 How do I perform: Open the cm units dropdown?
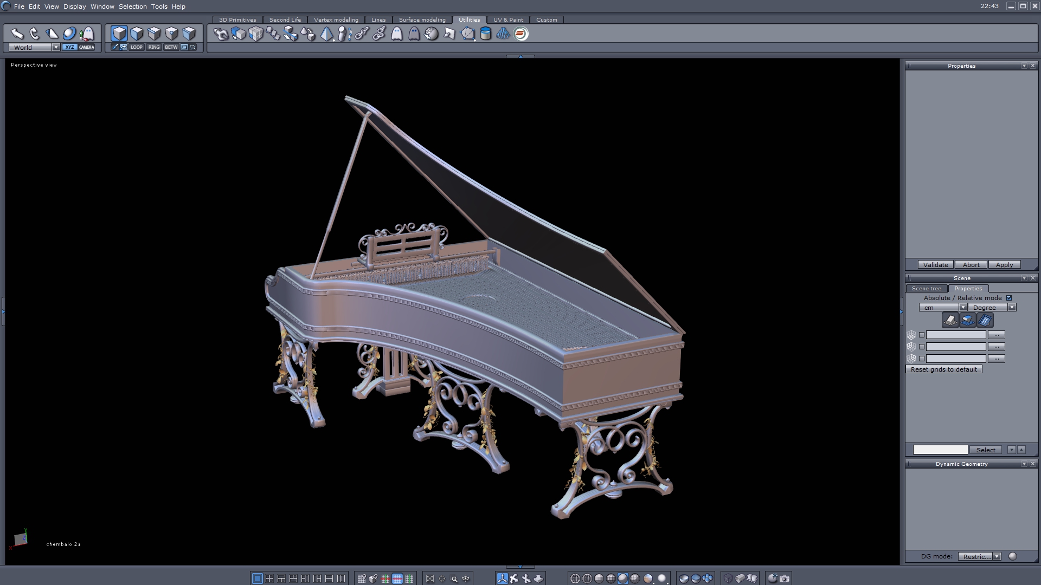click(963, 308)
